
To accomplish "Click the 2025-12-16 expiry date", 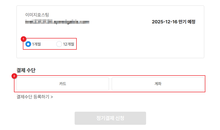I will click(x=164, y=22).
